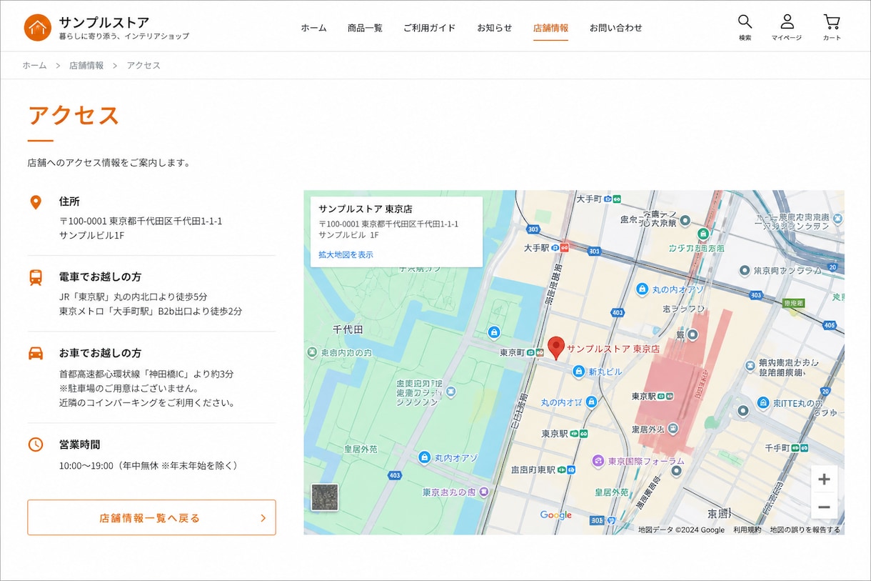This screenshot has width=871, height=581.
Task: Click the Google logo on the map
Action: click(x=555, y=515)
